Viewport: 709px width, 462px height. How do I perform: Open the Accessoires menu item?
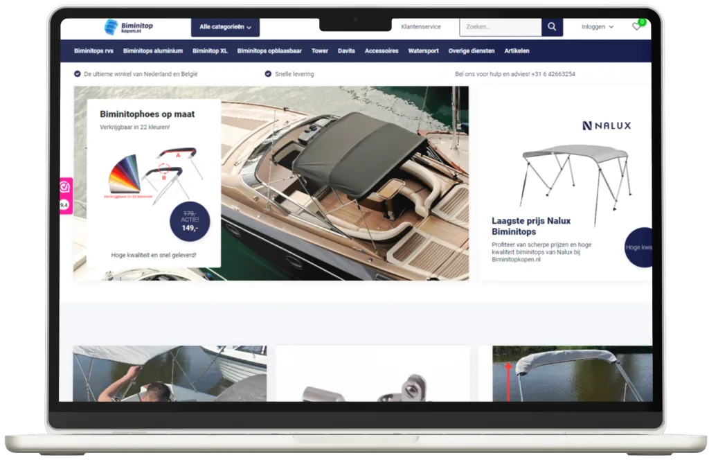coord(382,51)
